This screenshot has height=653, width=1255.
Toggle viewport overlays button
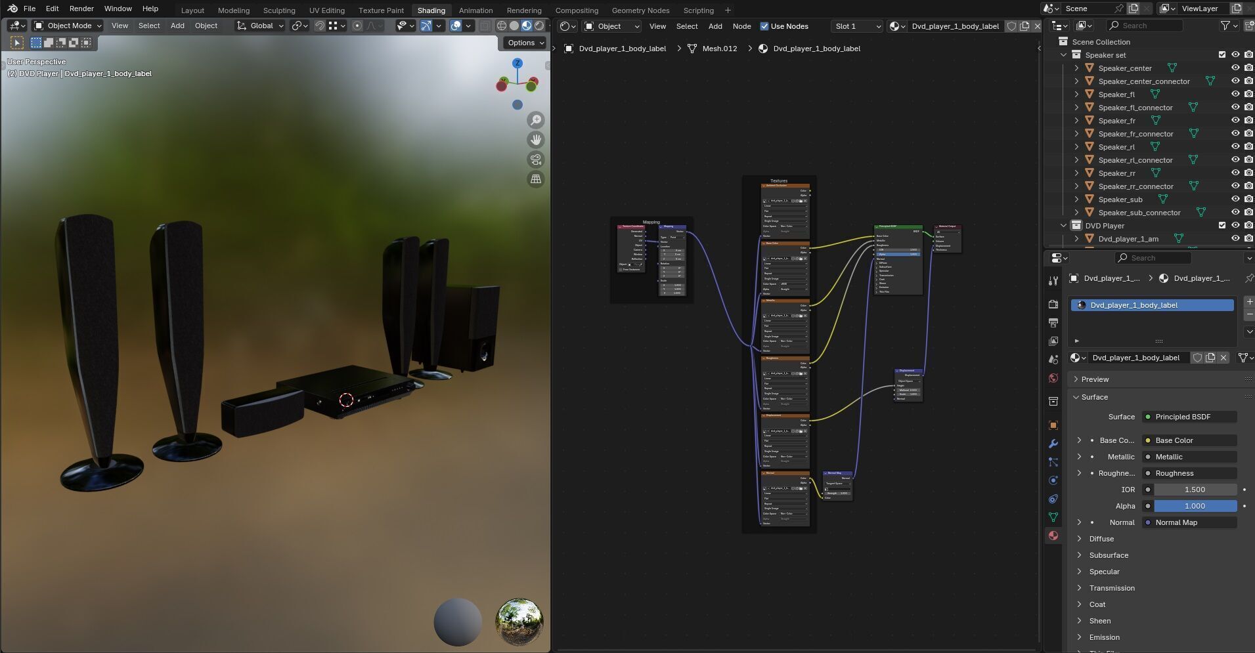pos(456,26)
